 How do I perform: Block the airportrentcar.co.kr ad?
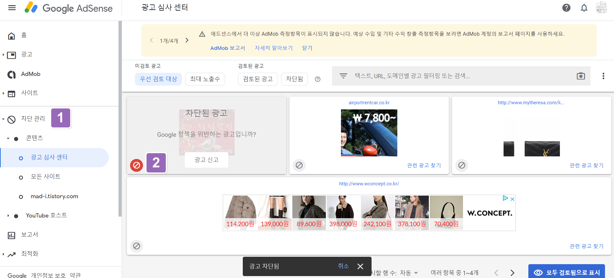(299, 165)
